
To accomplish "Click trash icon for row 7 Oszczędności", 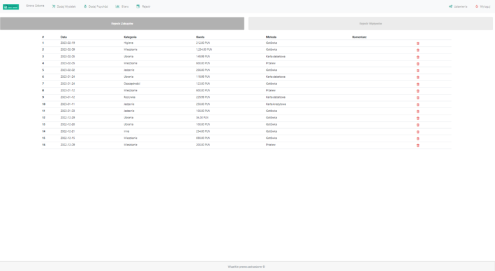I will click(418, 84).
